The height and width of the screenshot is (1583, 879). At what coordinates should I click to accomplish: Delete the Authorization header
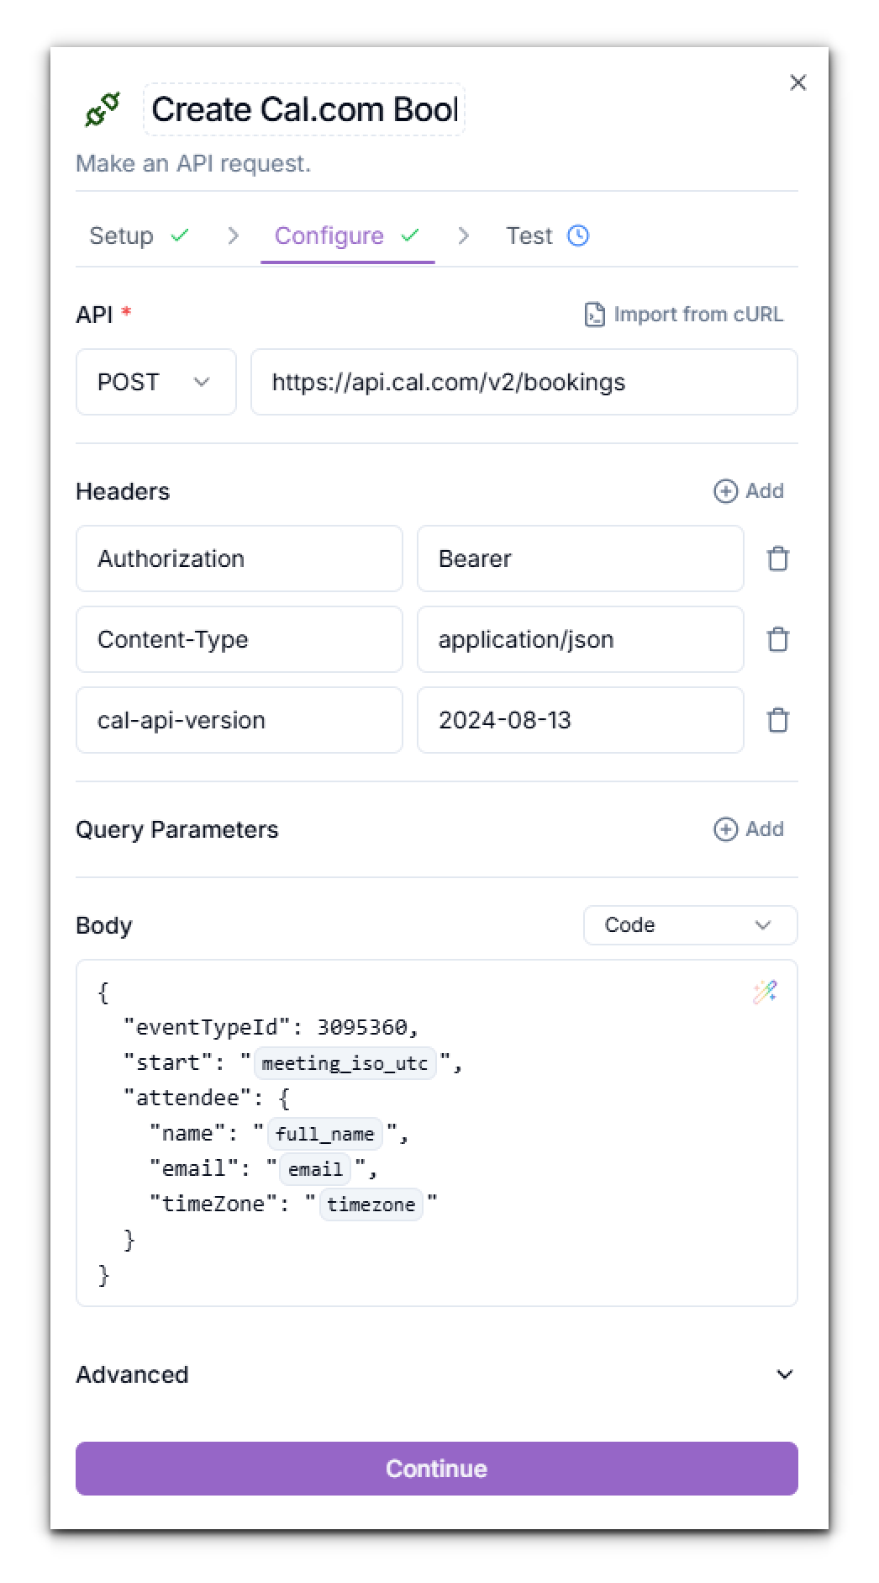point(778,559)
